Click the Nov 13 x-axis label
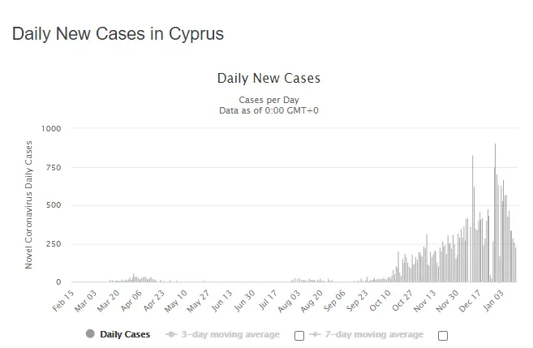533x348 pixels. click(x=424, y=301)
